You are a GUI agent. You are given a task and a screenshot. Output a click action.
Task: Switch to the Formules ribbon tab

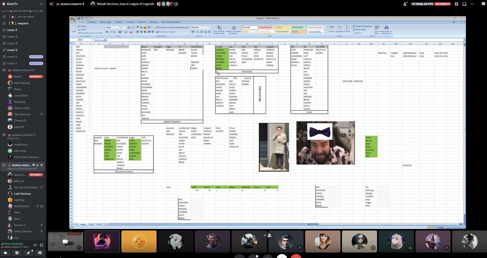[x=119, y=22]
